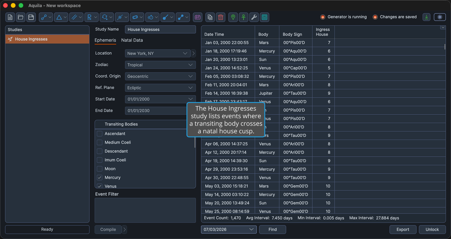Sort by the Ingress House column header
This screenshot has height=239, width=451.
323,32
